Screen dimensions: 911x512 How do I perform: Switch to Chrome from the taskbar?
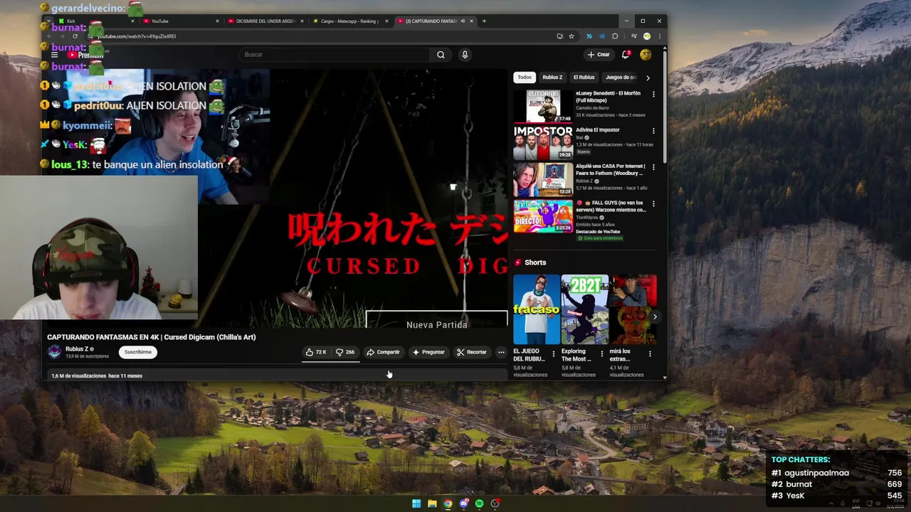(448, 503)
